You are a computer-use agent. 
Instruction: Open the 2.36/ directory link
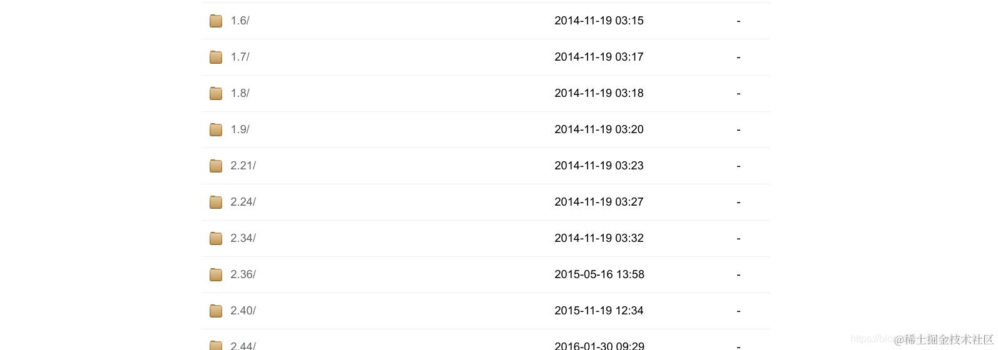pos(243,274)
